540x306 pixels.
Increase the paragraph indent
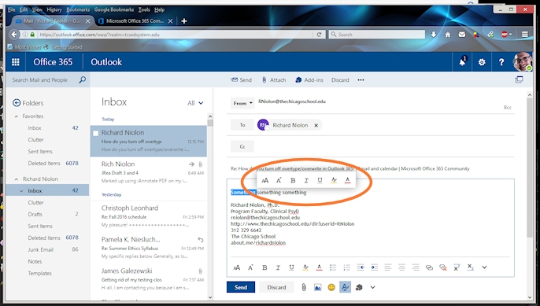pos(375,267)
